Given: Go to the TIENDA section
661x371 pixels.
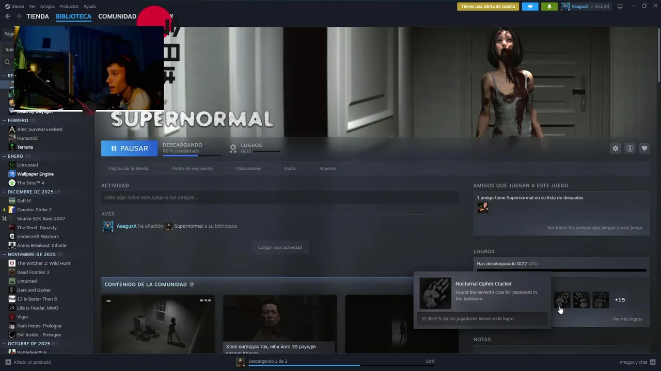Looking at the screenshot, I should click(38, 16).
